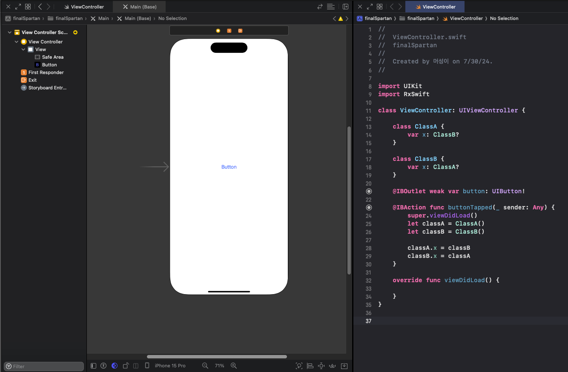The image size is (568, 372).
Task: Click the canvas vertical scrollbar
Action: click(x=350, y=200)
